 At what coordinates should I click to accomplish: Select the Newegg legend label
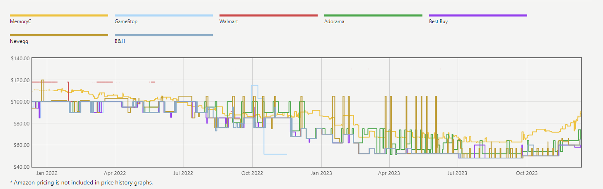(x=19, y=41)
